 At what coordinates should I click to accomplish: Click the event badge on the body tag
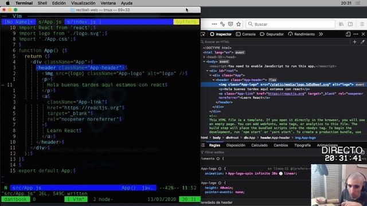(224, 62)
